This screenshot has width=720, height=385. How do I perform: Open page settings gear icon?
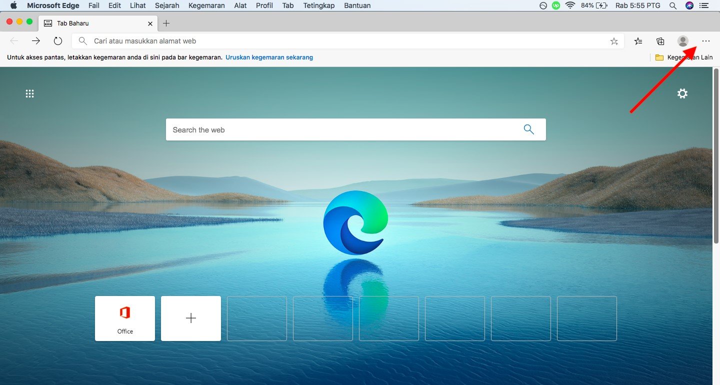(682, 93)
